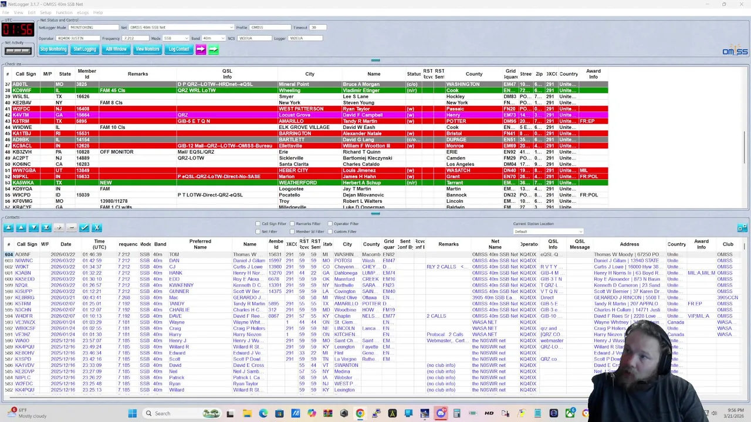Open Discord from the taskbar
This screenshot has height=422, width=751.
(x=441, y=413)
